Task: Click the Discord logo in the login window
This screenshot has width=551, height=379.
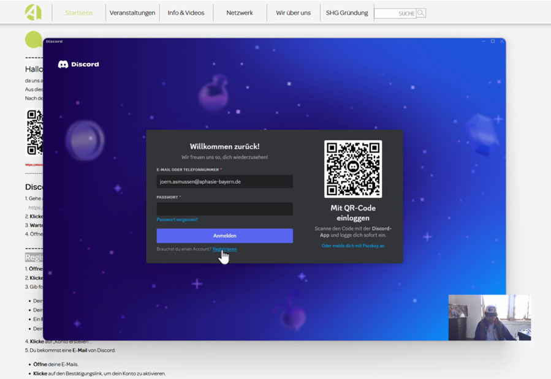Action: pyautogui.click(x=78, y=64)
